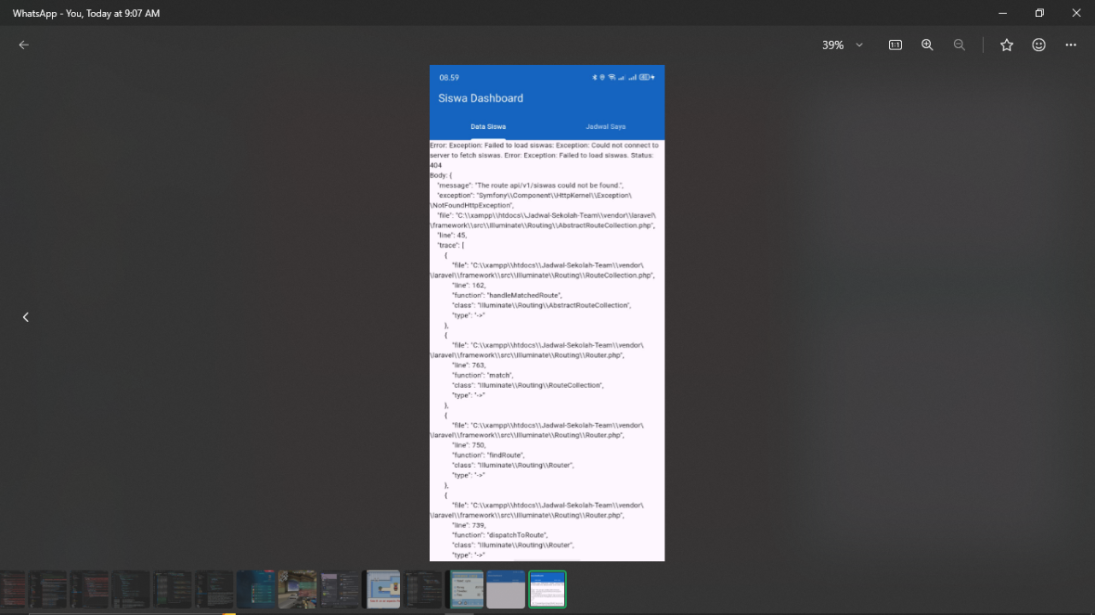Viewport: 1095px width, 615px height.
Task: Open the shooter game screenshot thumbnail
Action: (x=297, y=589)
